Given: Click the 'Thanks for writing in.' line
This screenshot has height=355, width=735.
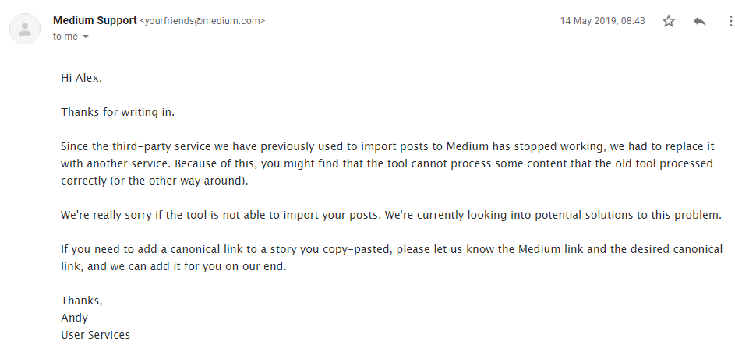Looking at the screenshot, I should 118,112.
